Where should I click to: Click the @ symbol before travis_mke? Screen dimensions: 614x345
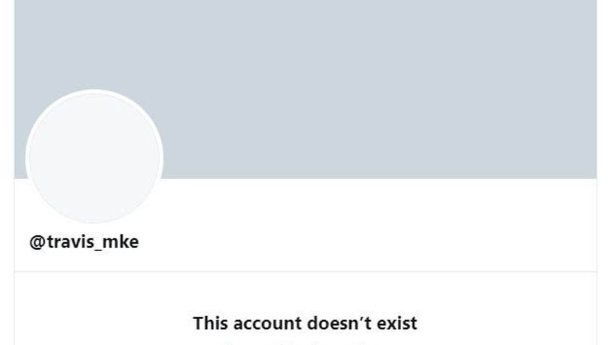38,242
